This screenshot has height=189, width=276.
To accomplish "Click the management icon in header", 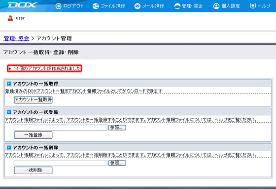I will click(x=177, y=6).
